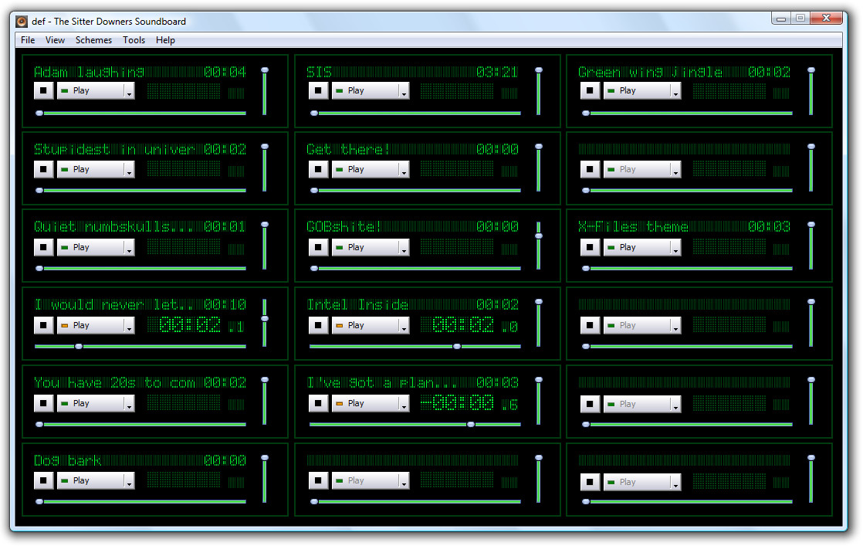Play the Stupidest in univer sound

point(91,169)
